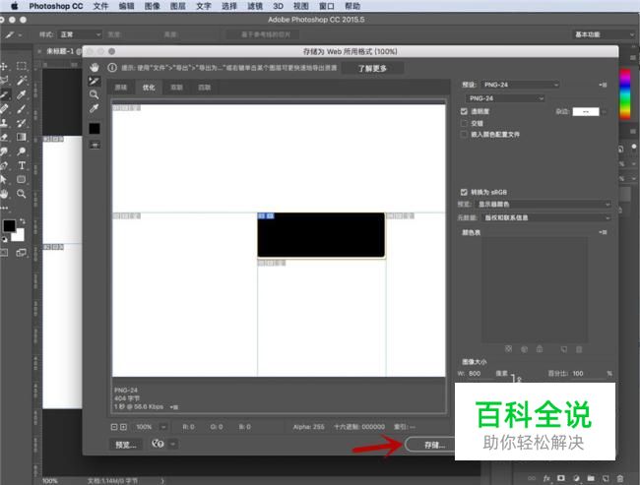Select the Brush tool
Image resolution: width=640 pixels, height=485 pixels.
(x=22, y=108)
